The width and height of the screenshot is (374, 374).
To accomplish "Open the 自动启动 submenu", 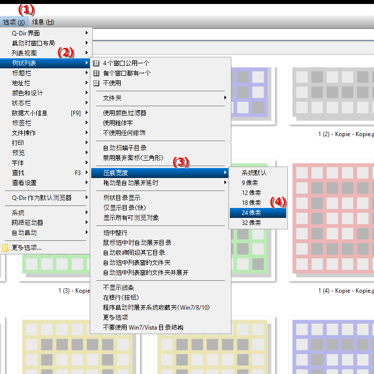I will [x=45, y=232].
